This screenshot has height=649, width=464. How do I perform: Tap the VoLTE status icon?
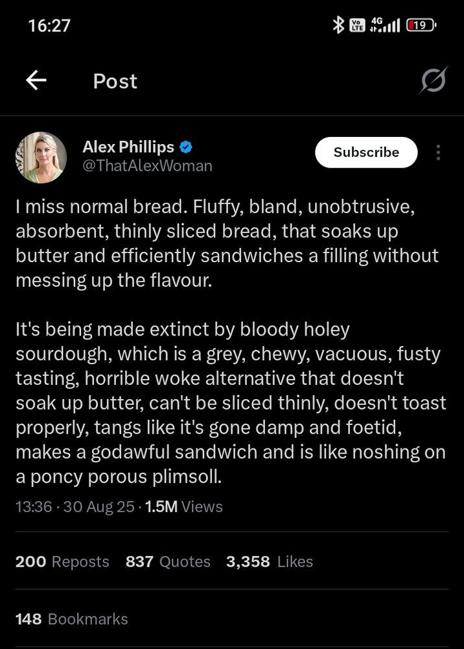pos(356,25)
